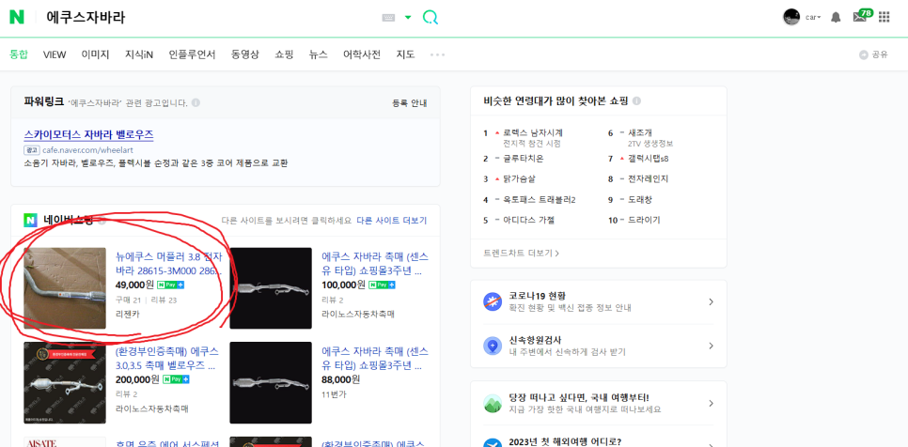Click the 공유 share button
The width and height of the screenshot is (908, 447).
[874, 54]
